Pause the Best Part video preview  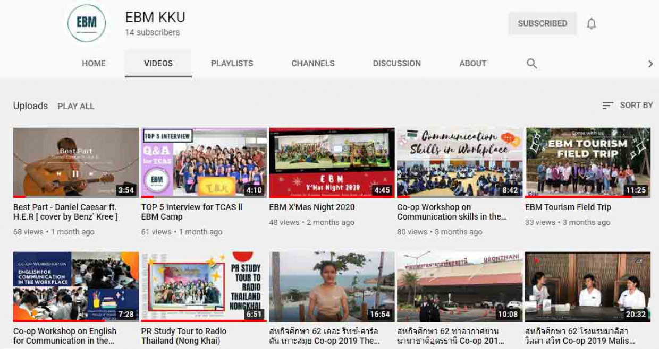(75, 173)
